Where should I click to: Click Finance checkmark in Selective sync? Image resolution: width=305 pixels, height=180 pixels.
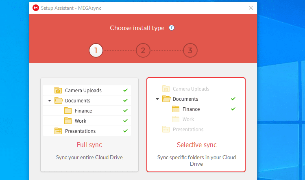point(233,109)
